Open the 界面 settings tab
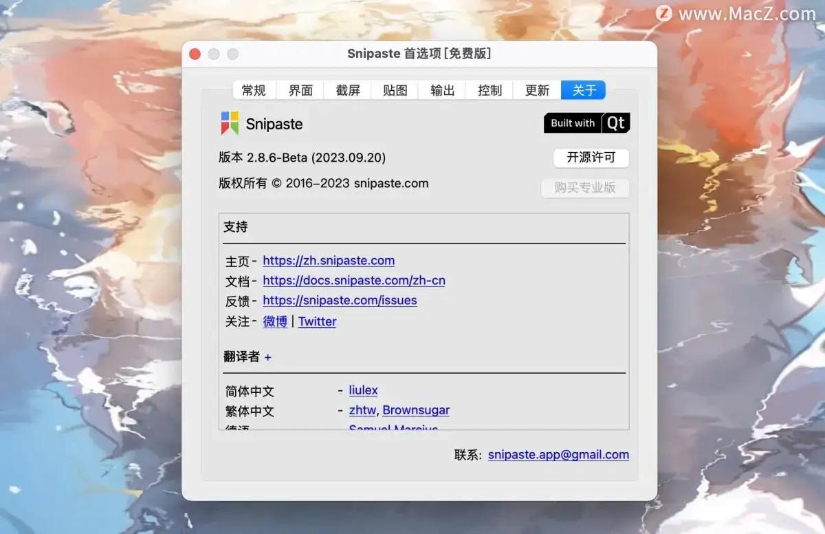The image size is (825, 534). click(300, 89)
